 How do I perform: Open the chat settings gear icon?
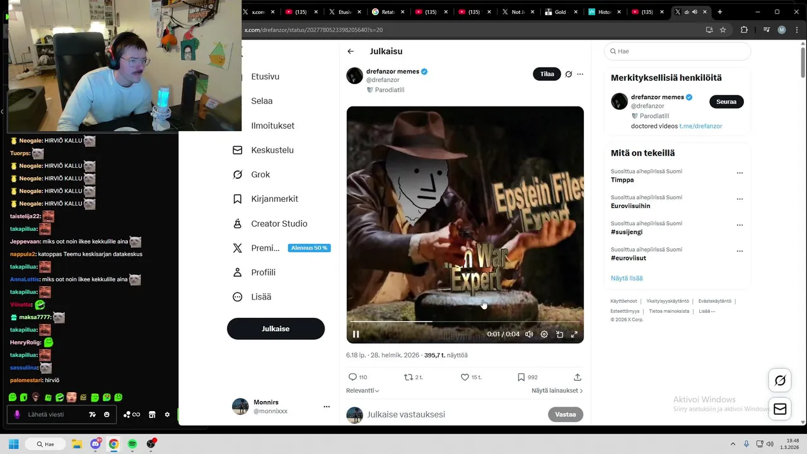tap(167, 414)
